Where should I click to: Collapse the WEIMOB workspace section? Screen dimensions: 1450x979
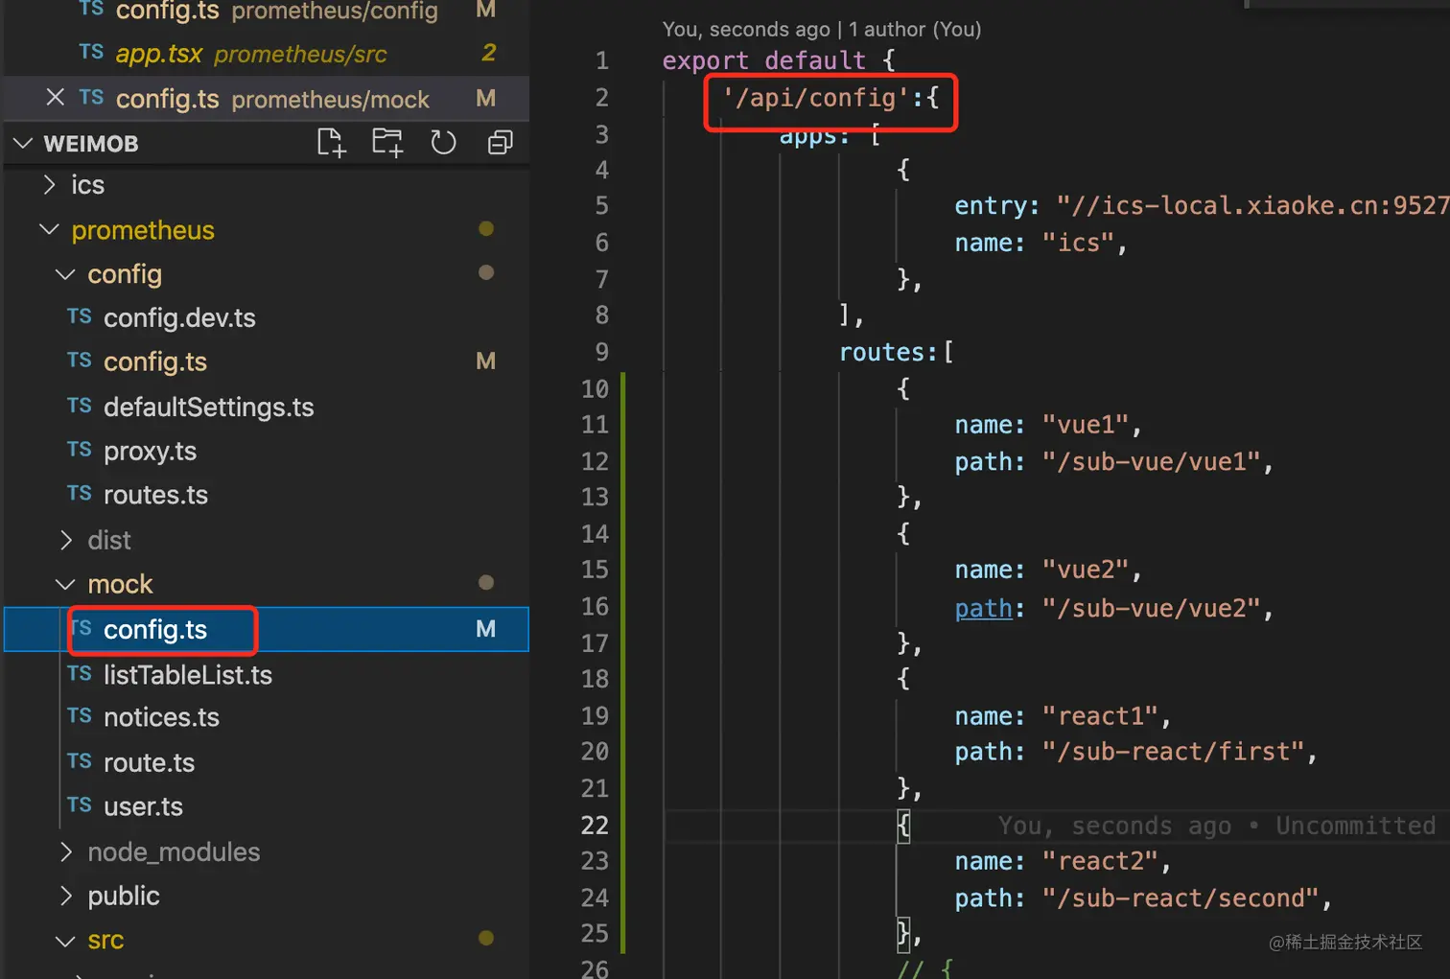23,143
